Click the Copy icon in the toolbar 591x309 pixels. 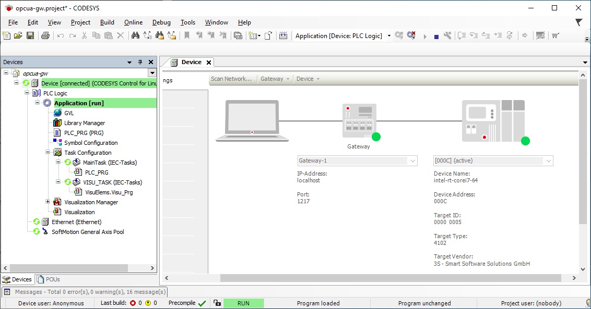pos(97,36)
